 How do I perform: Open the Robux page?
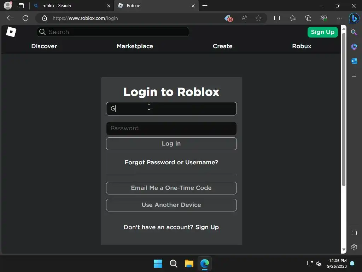[x=302, y=46]
